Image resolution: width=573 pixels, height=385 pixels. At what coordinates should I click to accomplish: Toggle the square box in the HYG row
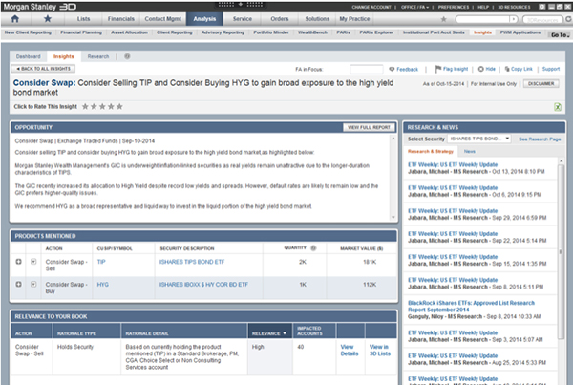coord(32,284)
